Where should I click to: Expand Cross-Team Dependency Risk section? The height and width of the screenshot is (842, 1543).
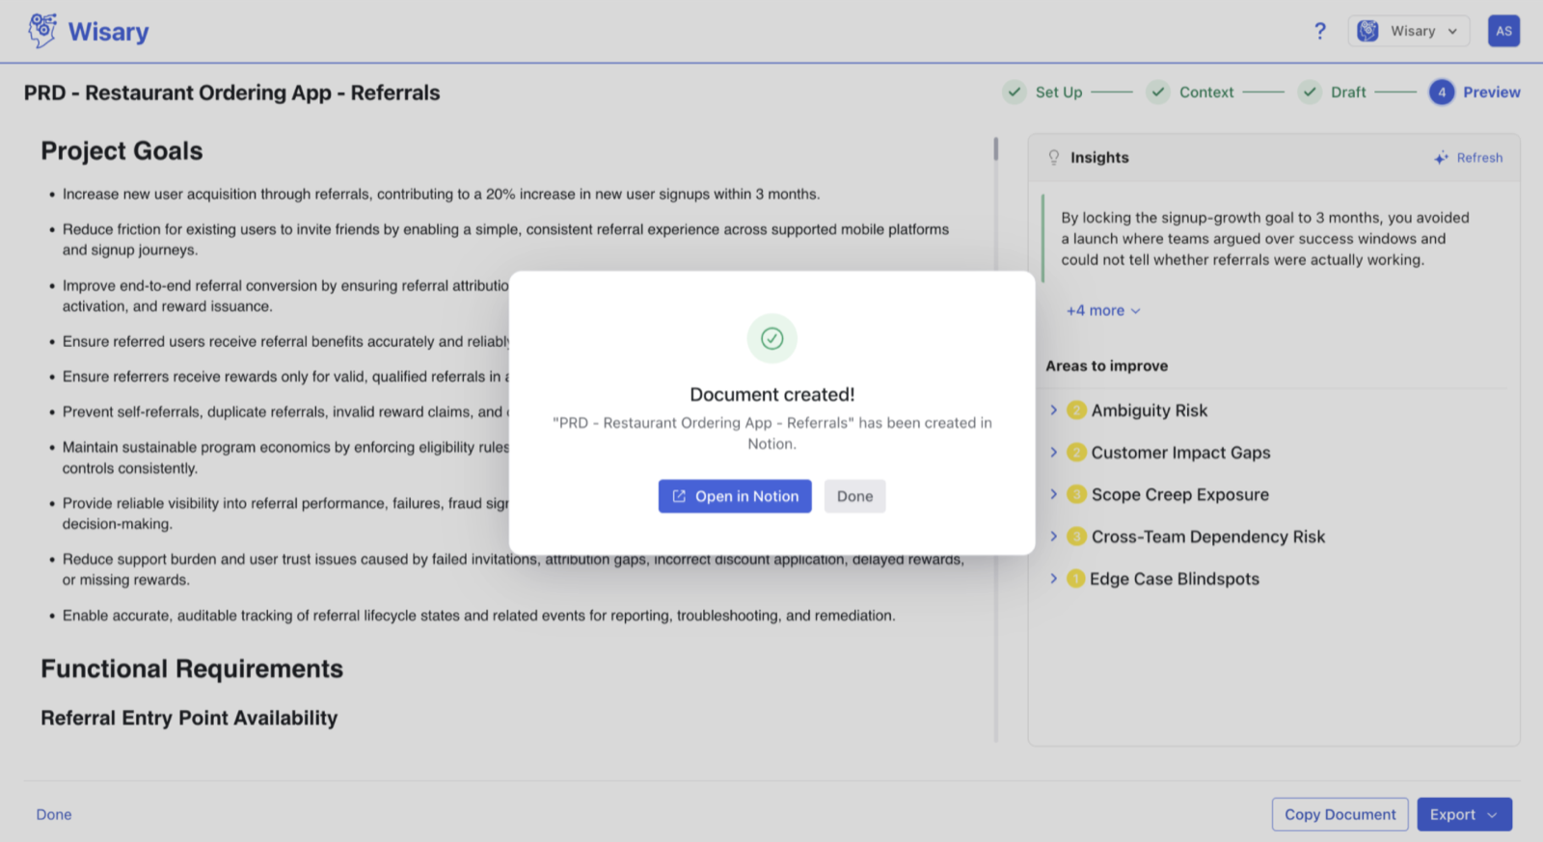pos(1053,537)
